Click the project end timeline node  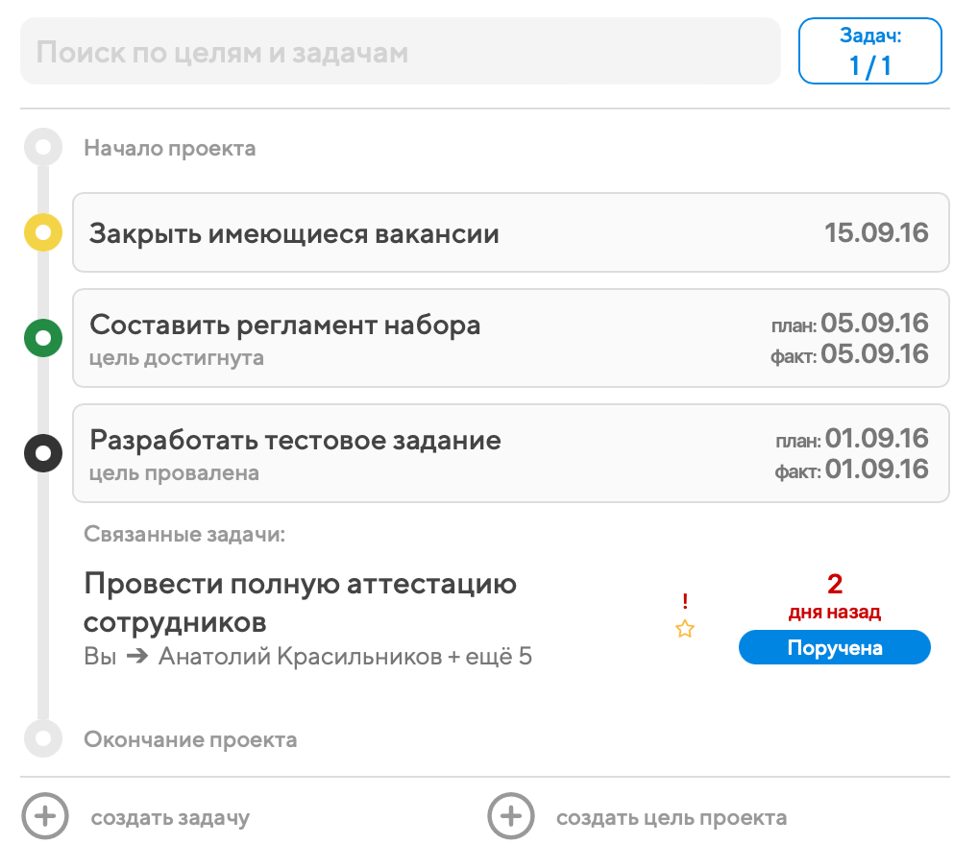click(43, 739)
